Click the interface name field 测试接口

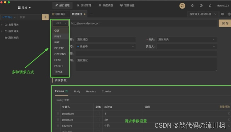(x=106, y=39)
